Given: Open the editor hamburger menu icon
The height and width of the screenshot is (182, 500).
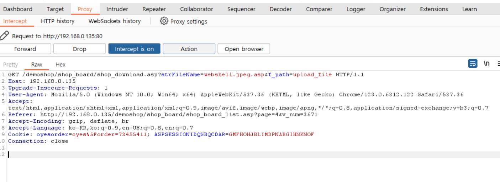Looking at the screenshot, I should click(498, 64).
